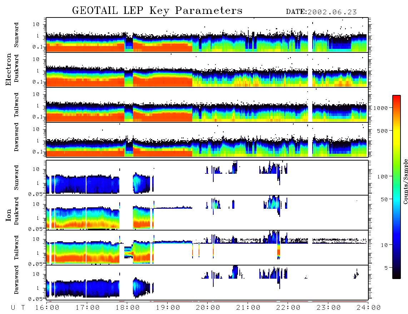Screen dimensions: 408x314
Task: Click the 50 color bar tick label
Action: click(x=384, y=199)
